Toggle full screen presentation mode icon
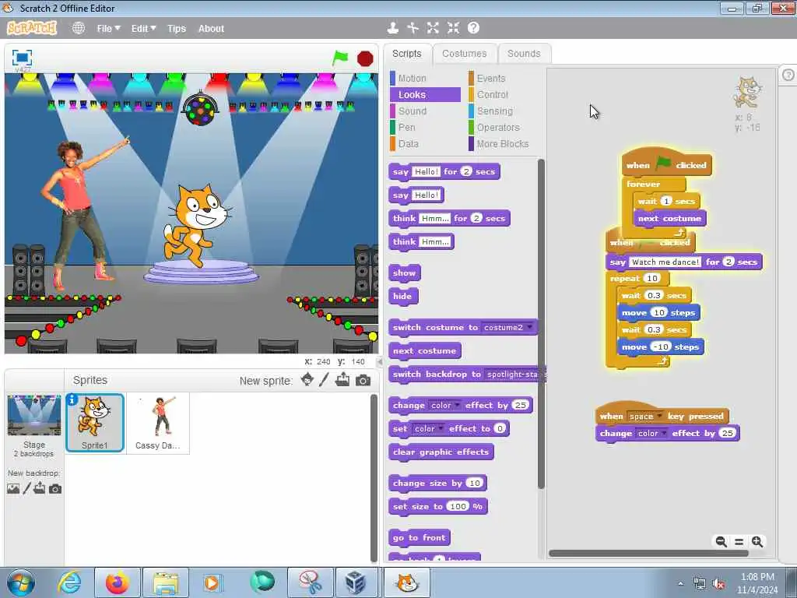The height and width of the screenshot is (598, 797). pos(22,58)
